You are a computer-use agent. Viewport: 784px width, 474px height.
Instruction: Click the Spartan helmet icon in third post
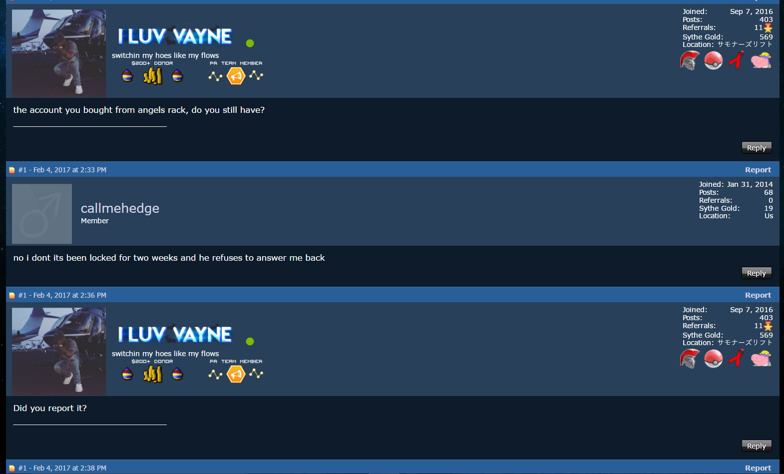pyautogui.click(x=690, y=359)
